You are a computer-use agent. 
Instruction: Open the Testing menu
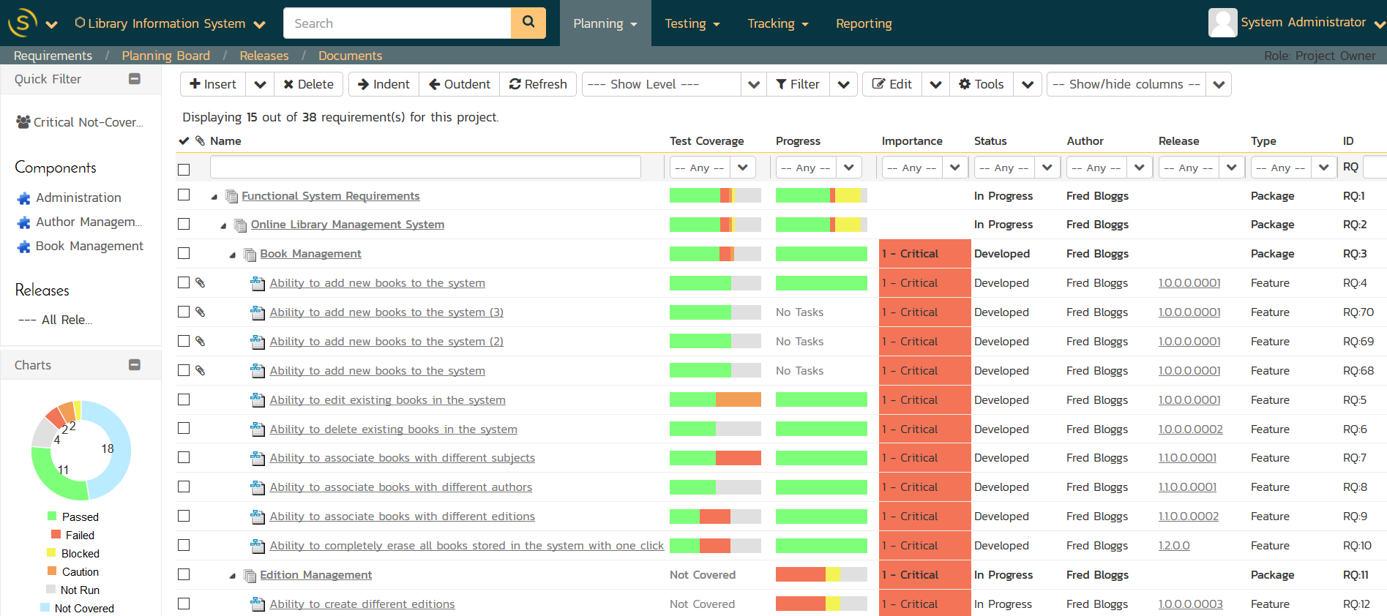pyautogui.click(x=692, y=23)
